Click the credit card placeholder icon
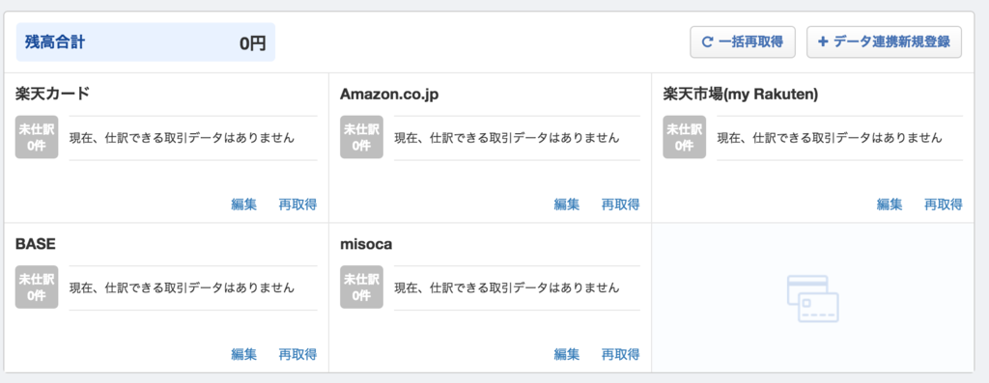Screen dimensions: 989x383 (813, 299)
